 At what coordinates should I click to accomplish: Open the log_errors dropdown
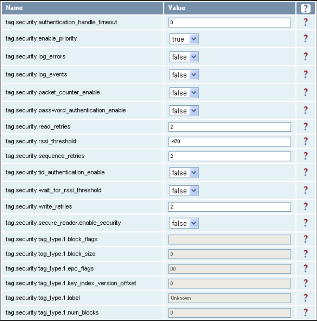(184, 57)
